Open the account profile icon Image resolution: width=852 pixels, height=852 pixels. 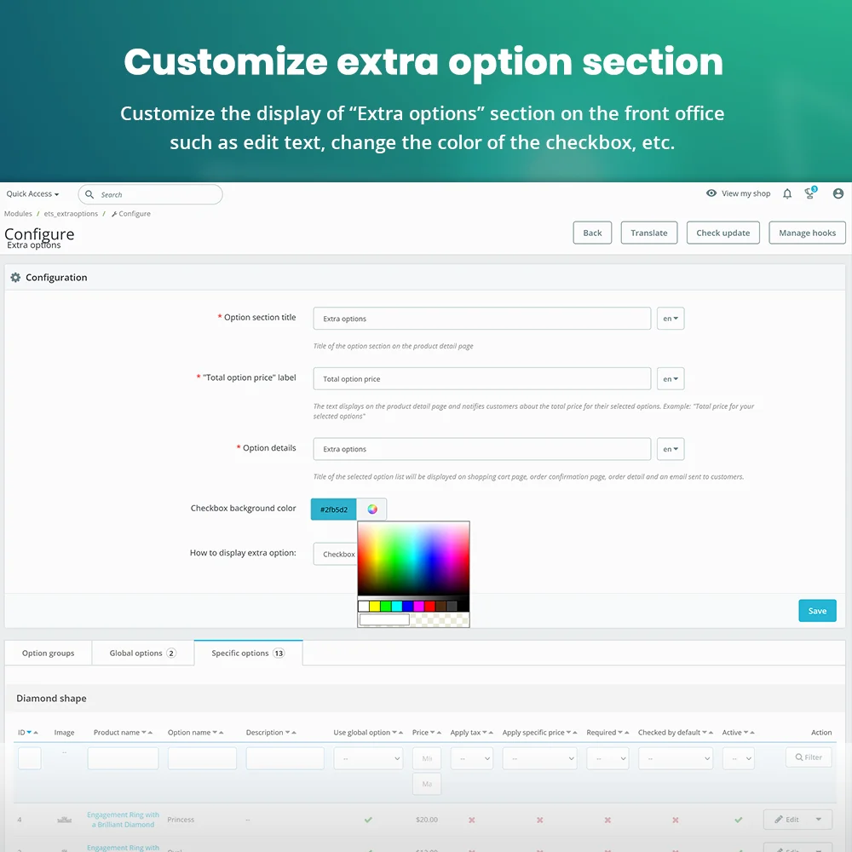coord(838,193)
